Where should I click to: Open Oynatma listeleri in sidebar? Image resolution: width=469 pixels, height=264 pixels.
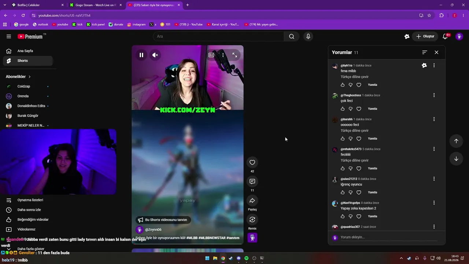point(28,200)
